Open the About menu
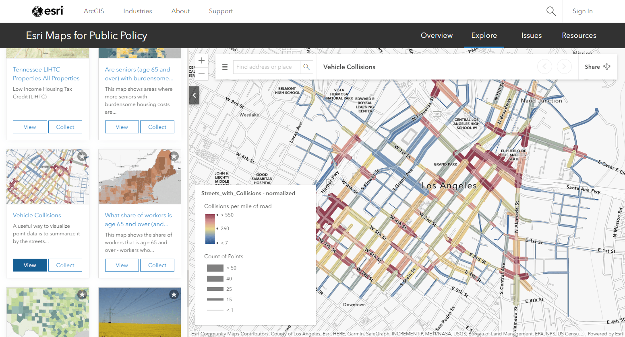Image resolution: width=625 pixels, height=337 pixels. pyautogui.click(x=180, y=11)
